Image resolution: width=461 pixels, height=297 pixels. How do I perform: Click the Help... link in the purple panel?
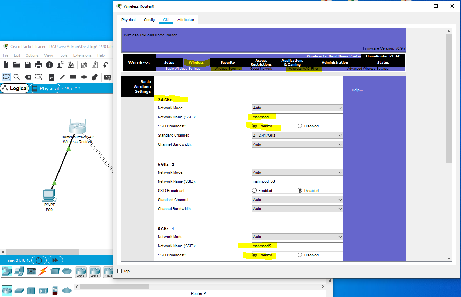[357, 90]
